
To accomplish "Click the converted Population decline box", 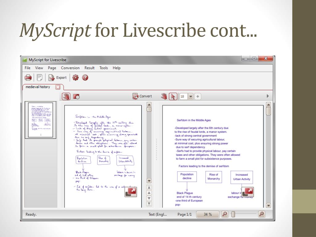I will coord(187,177).
